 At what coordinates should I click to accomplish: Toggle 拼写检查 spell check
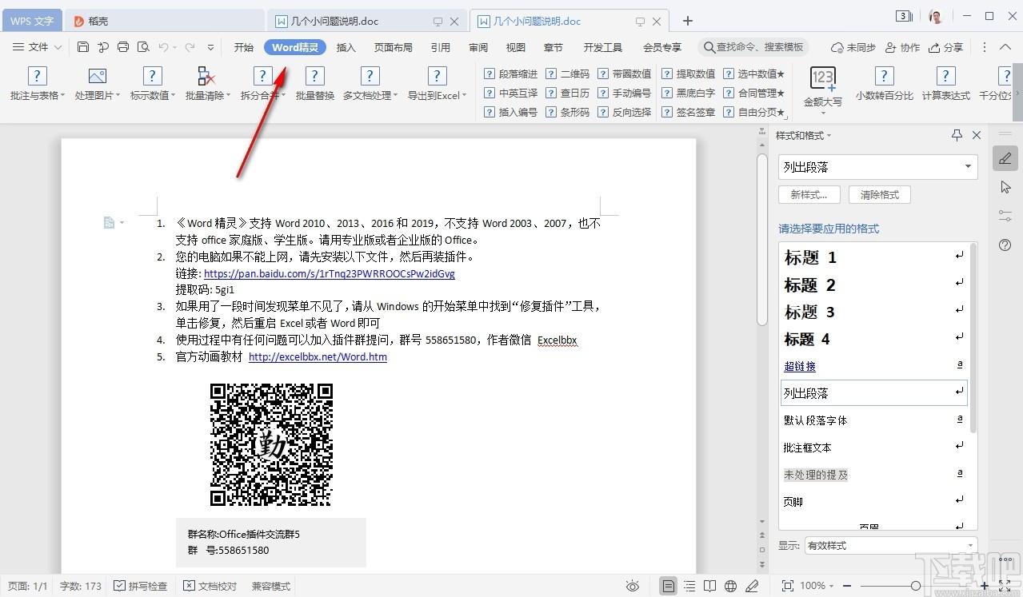141,586
